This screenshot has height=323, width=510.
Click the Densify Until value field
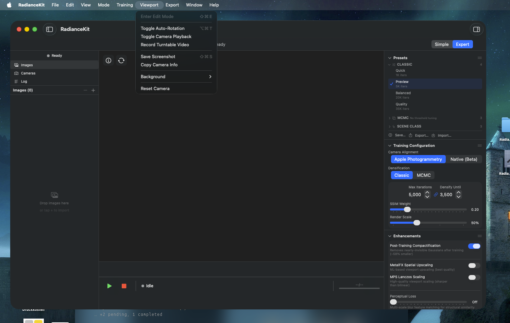tap(446, 194)
